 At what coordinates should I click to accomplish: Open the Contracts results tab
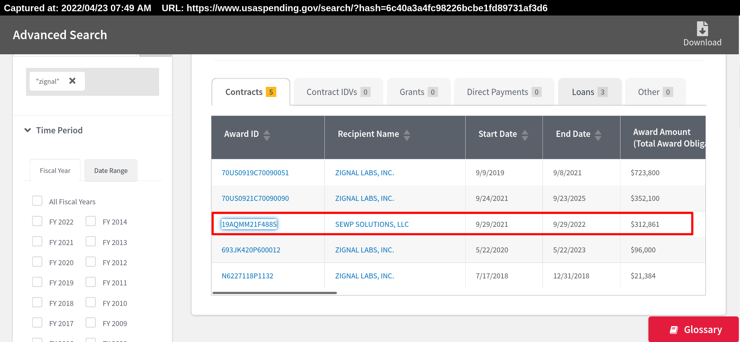(251, 92)
